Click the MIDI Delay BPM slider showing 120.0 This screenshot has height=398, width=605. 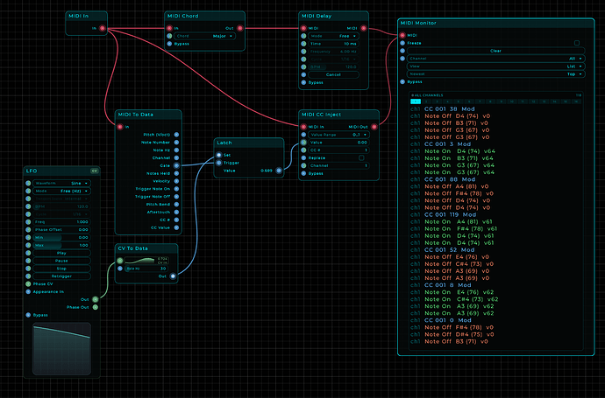[333, 67]
